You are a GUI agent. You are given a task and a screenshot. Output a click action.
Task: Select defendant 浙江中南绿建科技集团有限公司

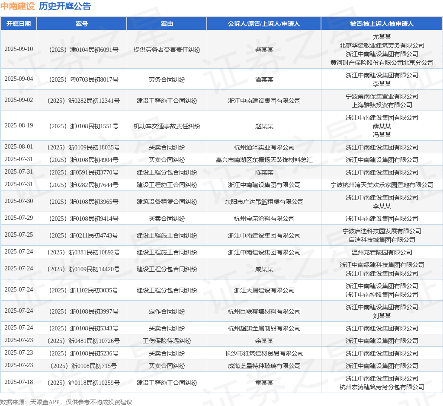click(382, 265)
